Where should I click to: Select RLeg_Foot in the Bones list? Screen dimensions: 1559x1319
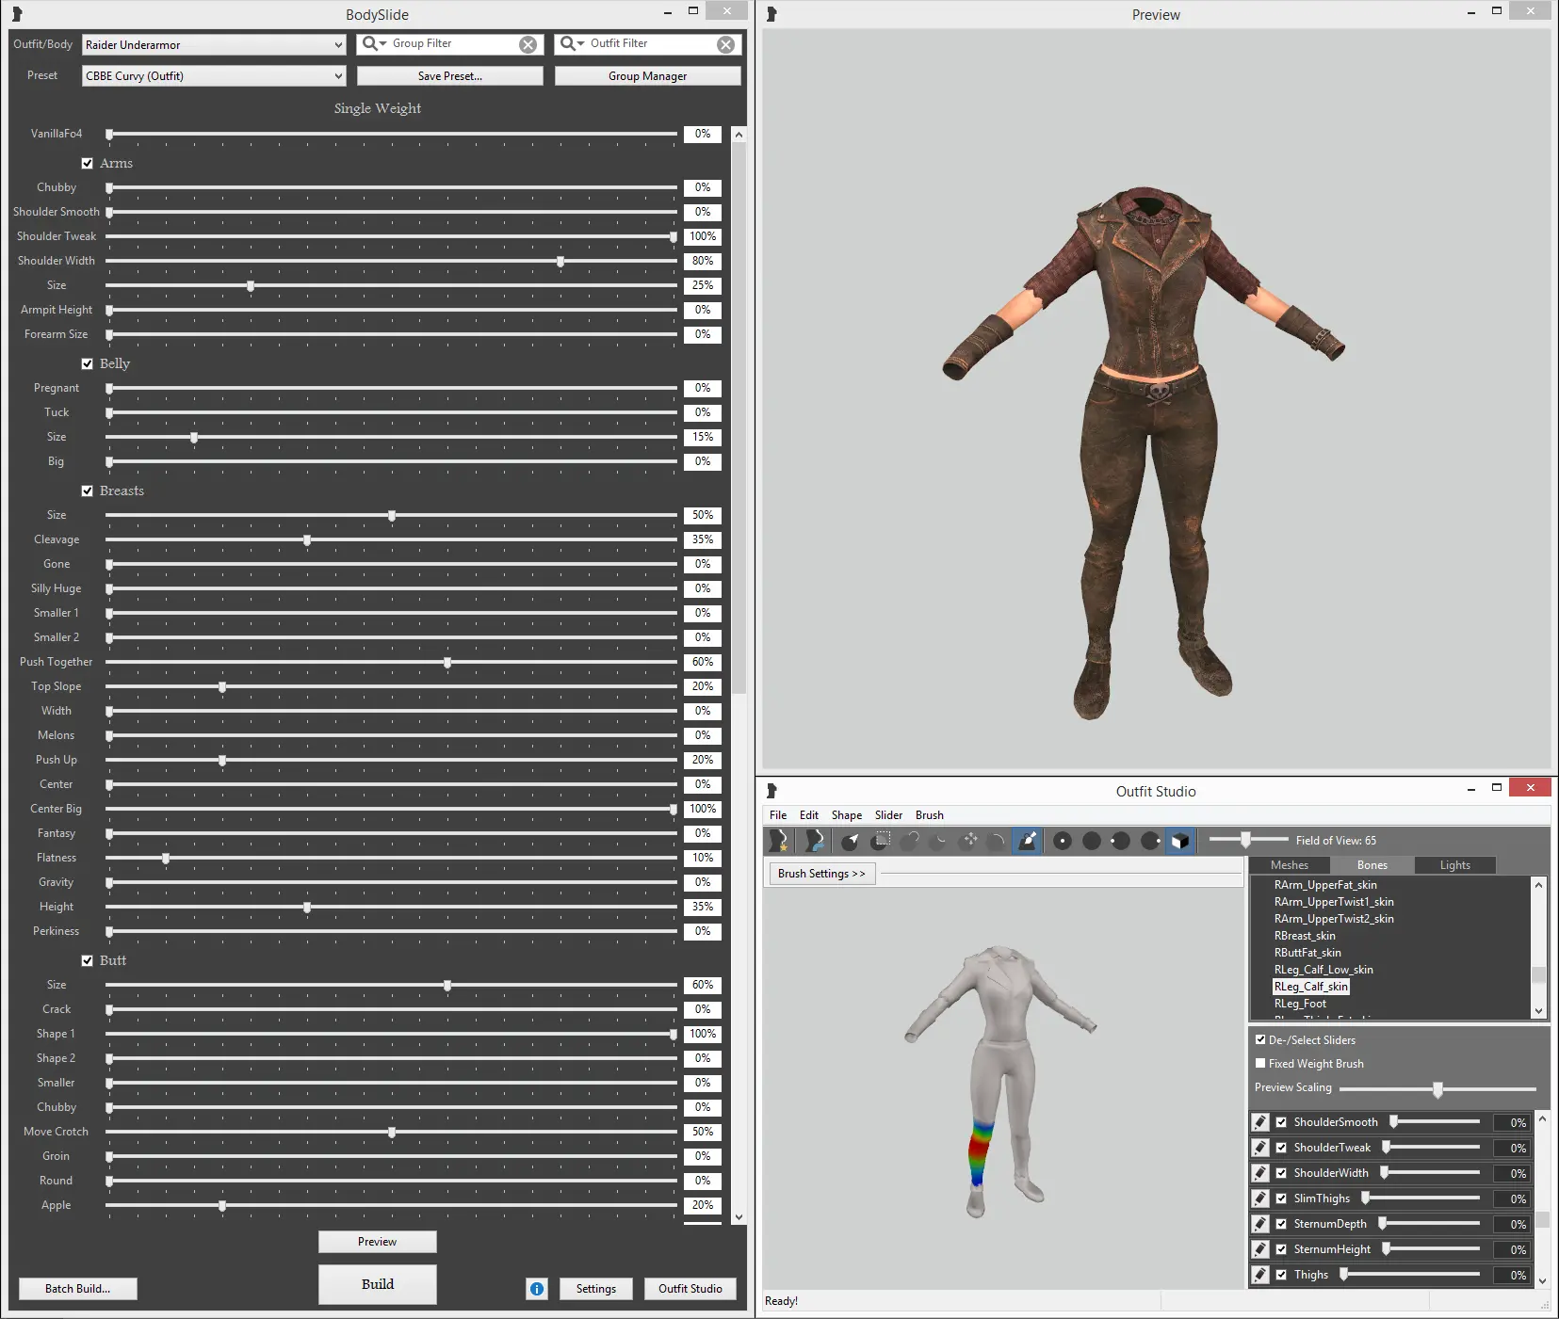pyautogui.click(x=1301, y=1003)
